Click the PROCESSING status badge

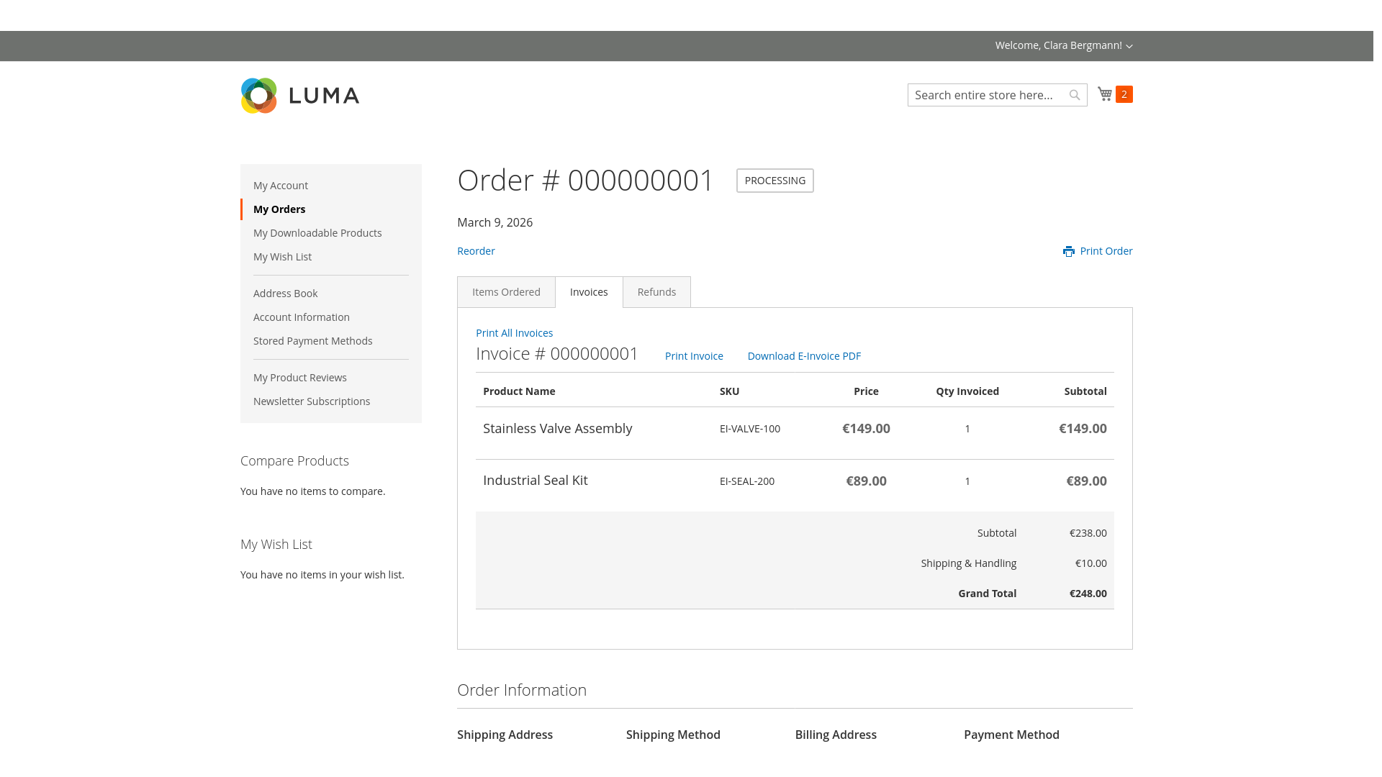pos(775,181)
